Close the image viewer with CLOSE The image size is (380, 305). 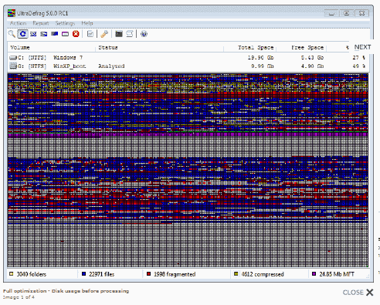358,293
